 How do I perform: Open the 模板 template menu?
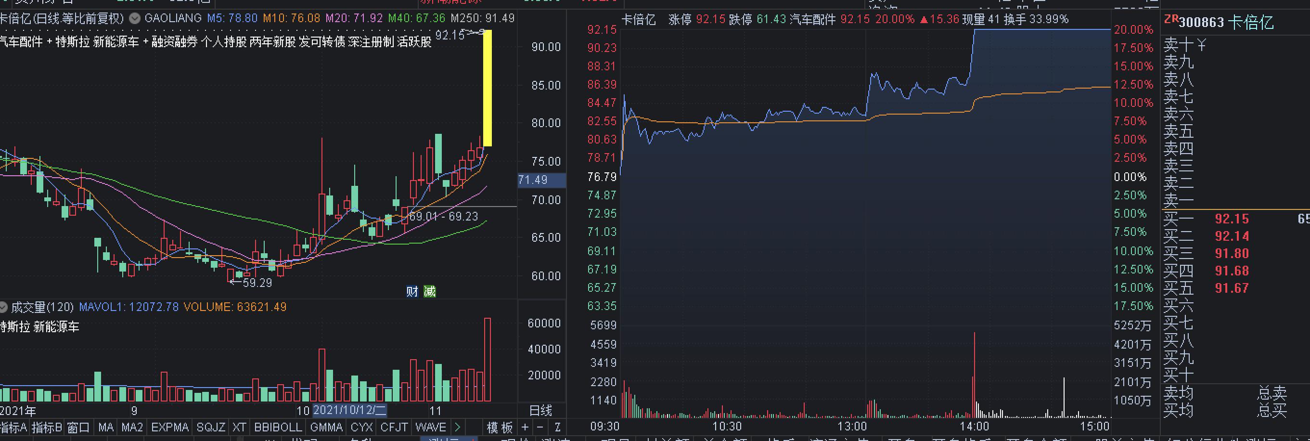click(x=499, y=427)
